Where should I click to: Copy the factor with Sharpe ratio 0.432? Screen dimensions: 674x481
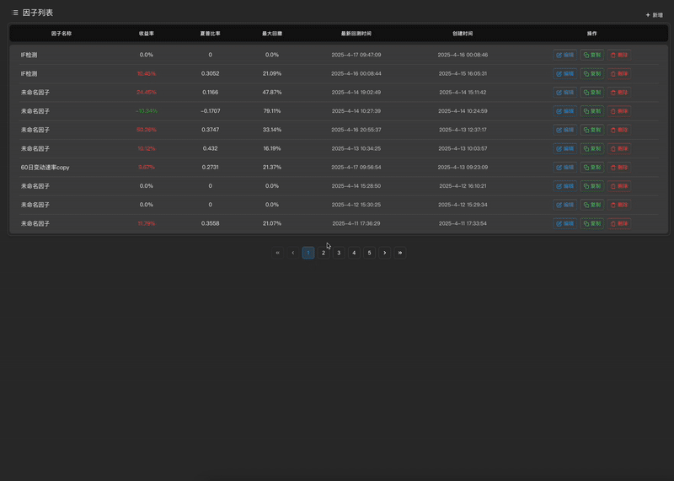[x=592, y=148]
